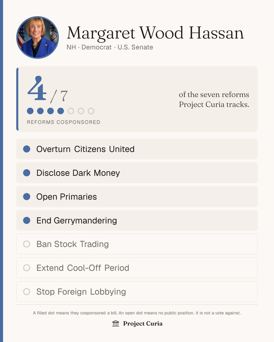Click the filled dot beside Overturn Citizens United
The image size is (274, 342).
27,149
